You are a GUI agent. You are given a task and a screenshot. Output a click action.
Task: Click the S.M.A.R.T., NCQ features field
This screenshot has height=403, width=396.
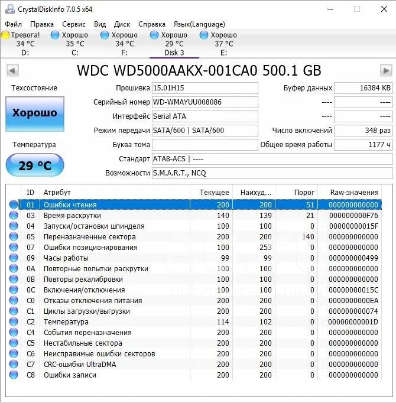[272, 173]
